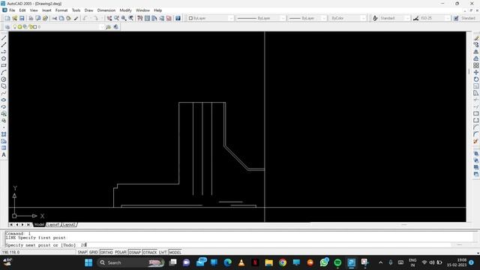Click the Zoom Previous icon
Image resolution: width=480 pixels, height=270 pixels.
[131, 18]
